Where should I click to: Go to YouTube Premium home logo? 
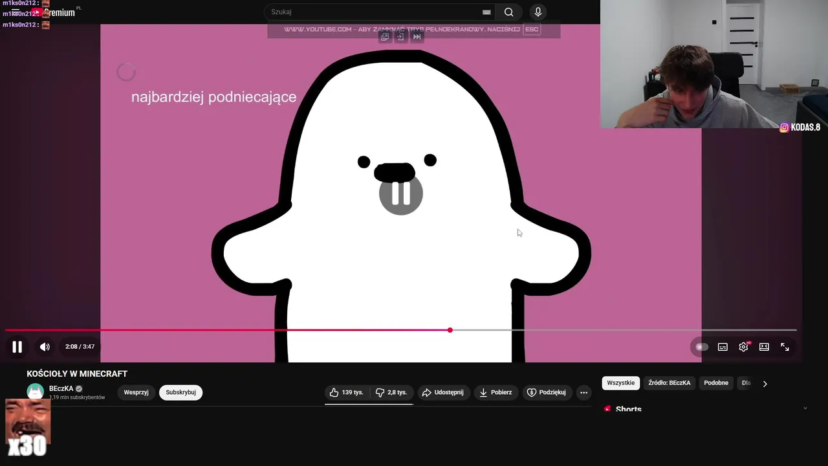pyautogui.click(x=54, y=12)
